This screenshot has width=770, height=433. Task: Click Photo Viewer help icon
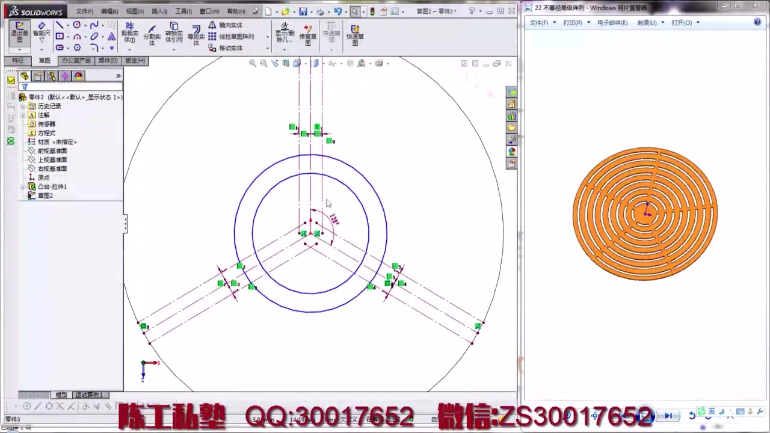[757, 22]
